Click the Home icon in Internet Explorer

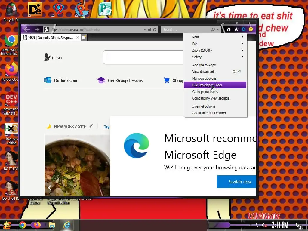229,29
